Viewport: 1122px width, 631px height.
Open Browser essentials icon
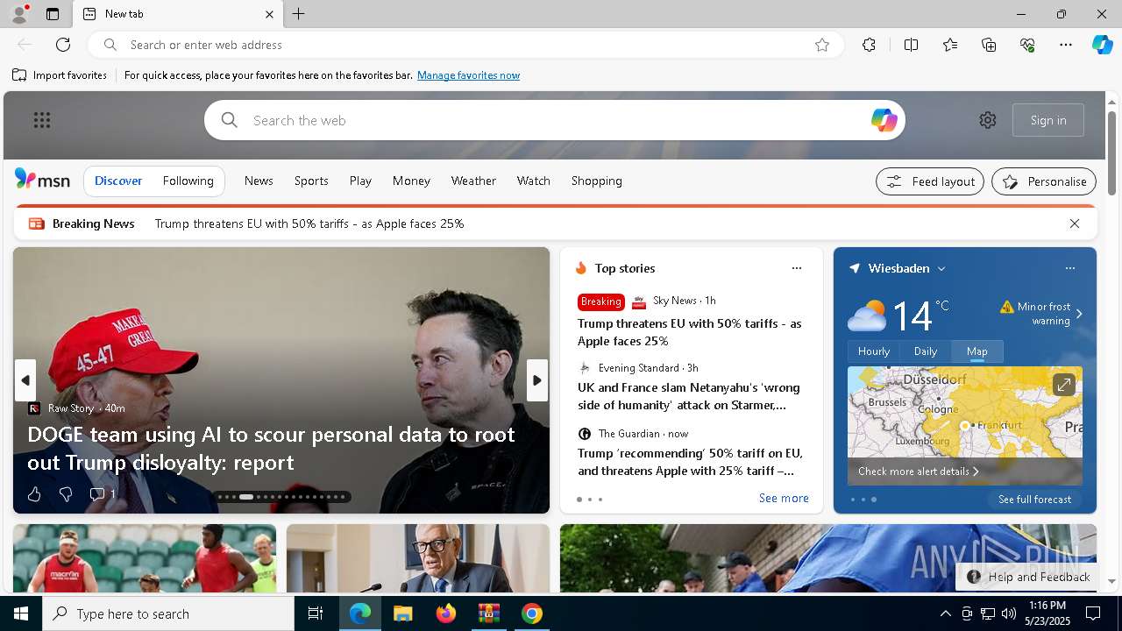(x=1027, y=45)
